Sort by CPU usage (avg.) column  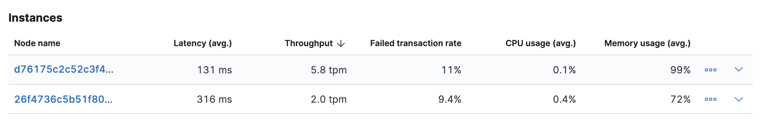pyautogui.click(x=541, y=43)
